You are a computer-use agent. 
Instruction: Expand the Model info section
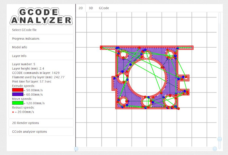tap(41, 47)
